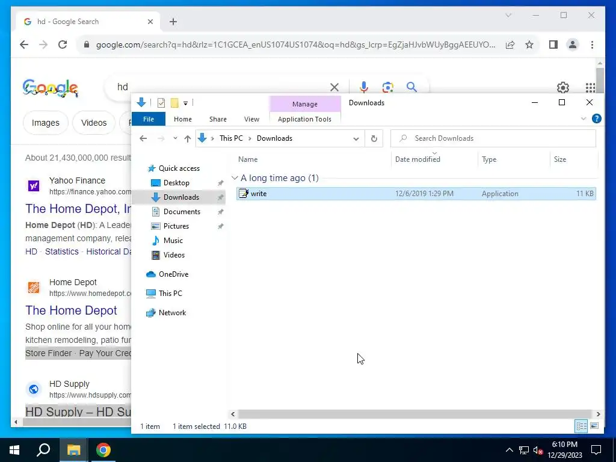Open Music in the navigation pane

click(173, 241)
